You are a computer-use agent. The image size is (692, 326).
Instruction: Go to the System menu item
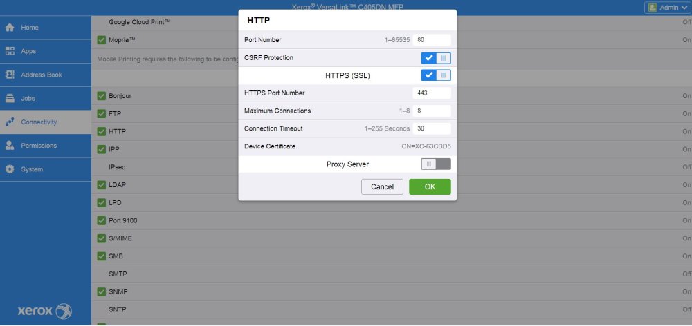[46, 169]
